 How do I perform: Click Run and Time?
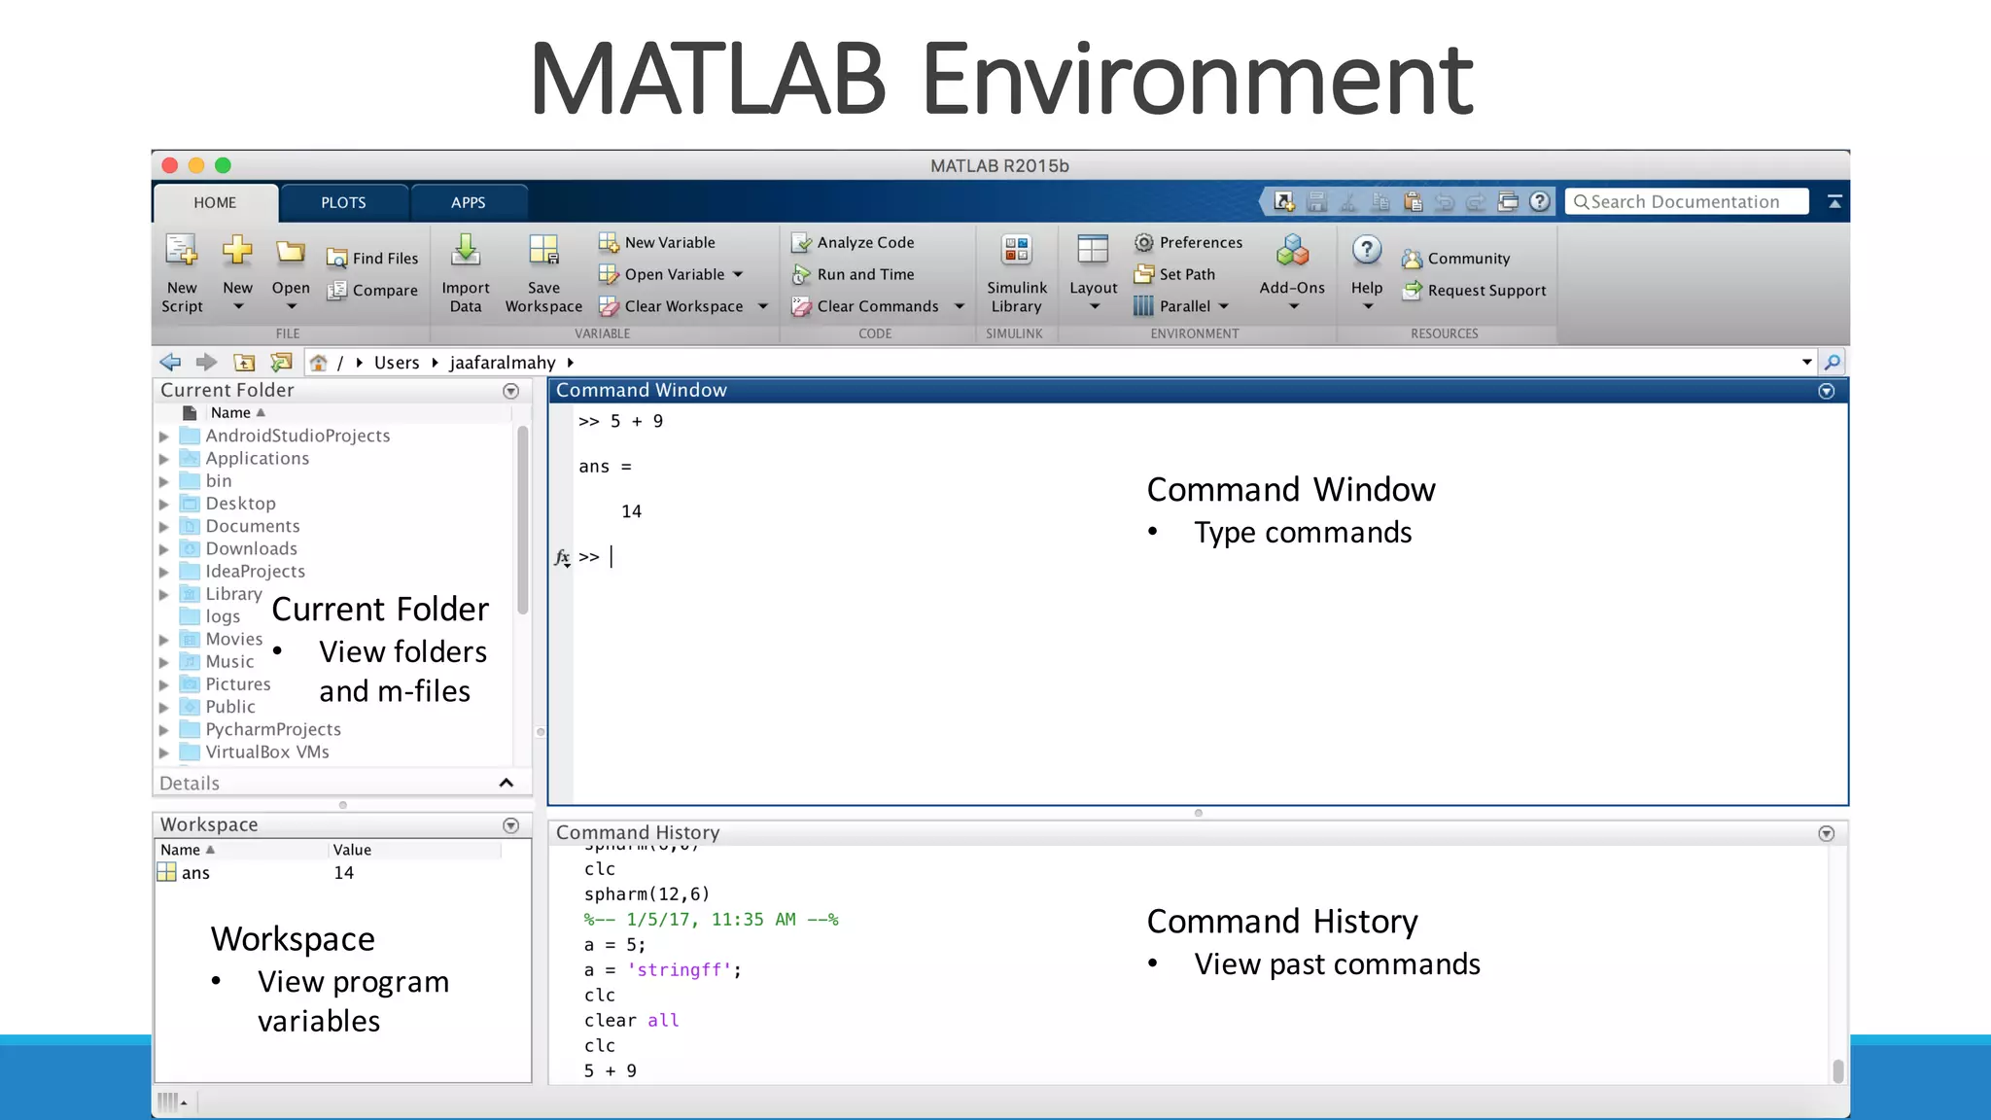point(854,274)
